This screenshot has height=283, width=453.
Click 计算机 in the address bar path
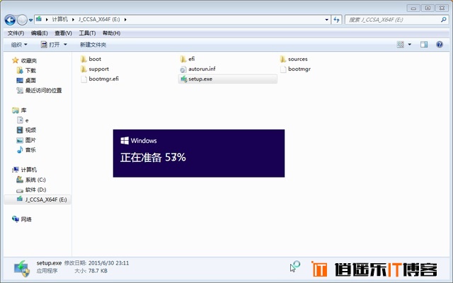coord(59,20)
